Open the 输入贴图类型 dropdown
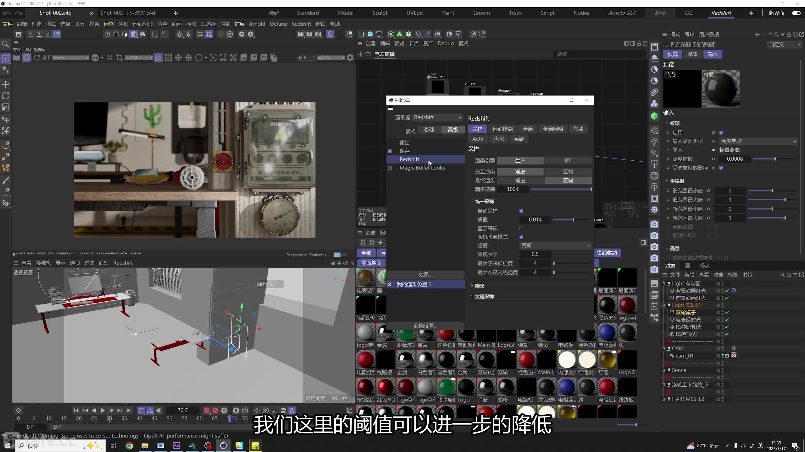805x452 pixels. point(758,141)
